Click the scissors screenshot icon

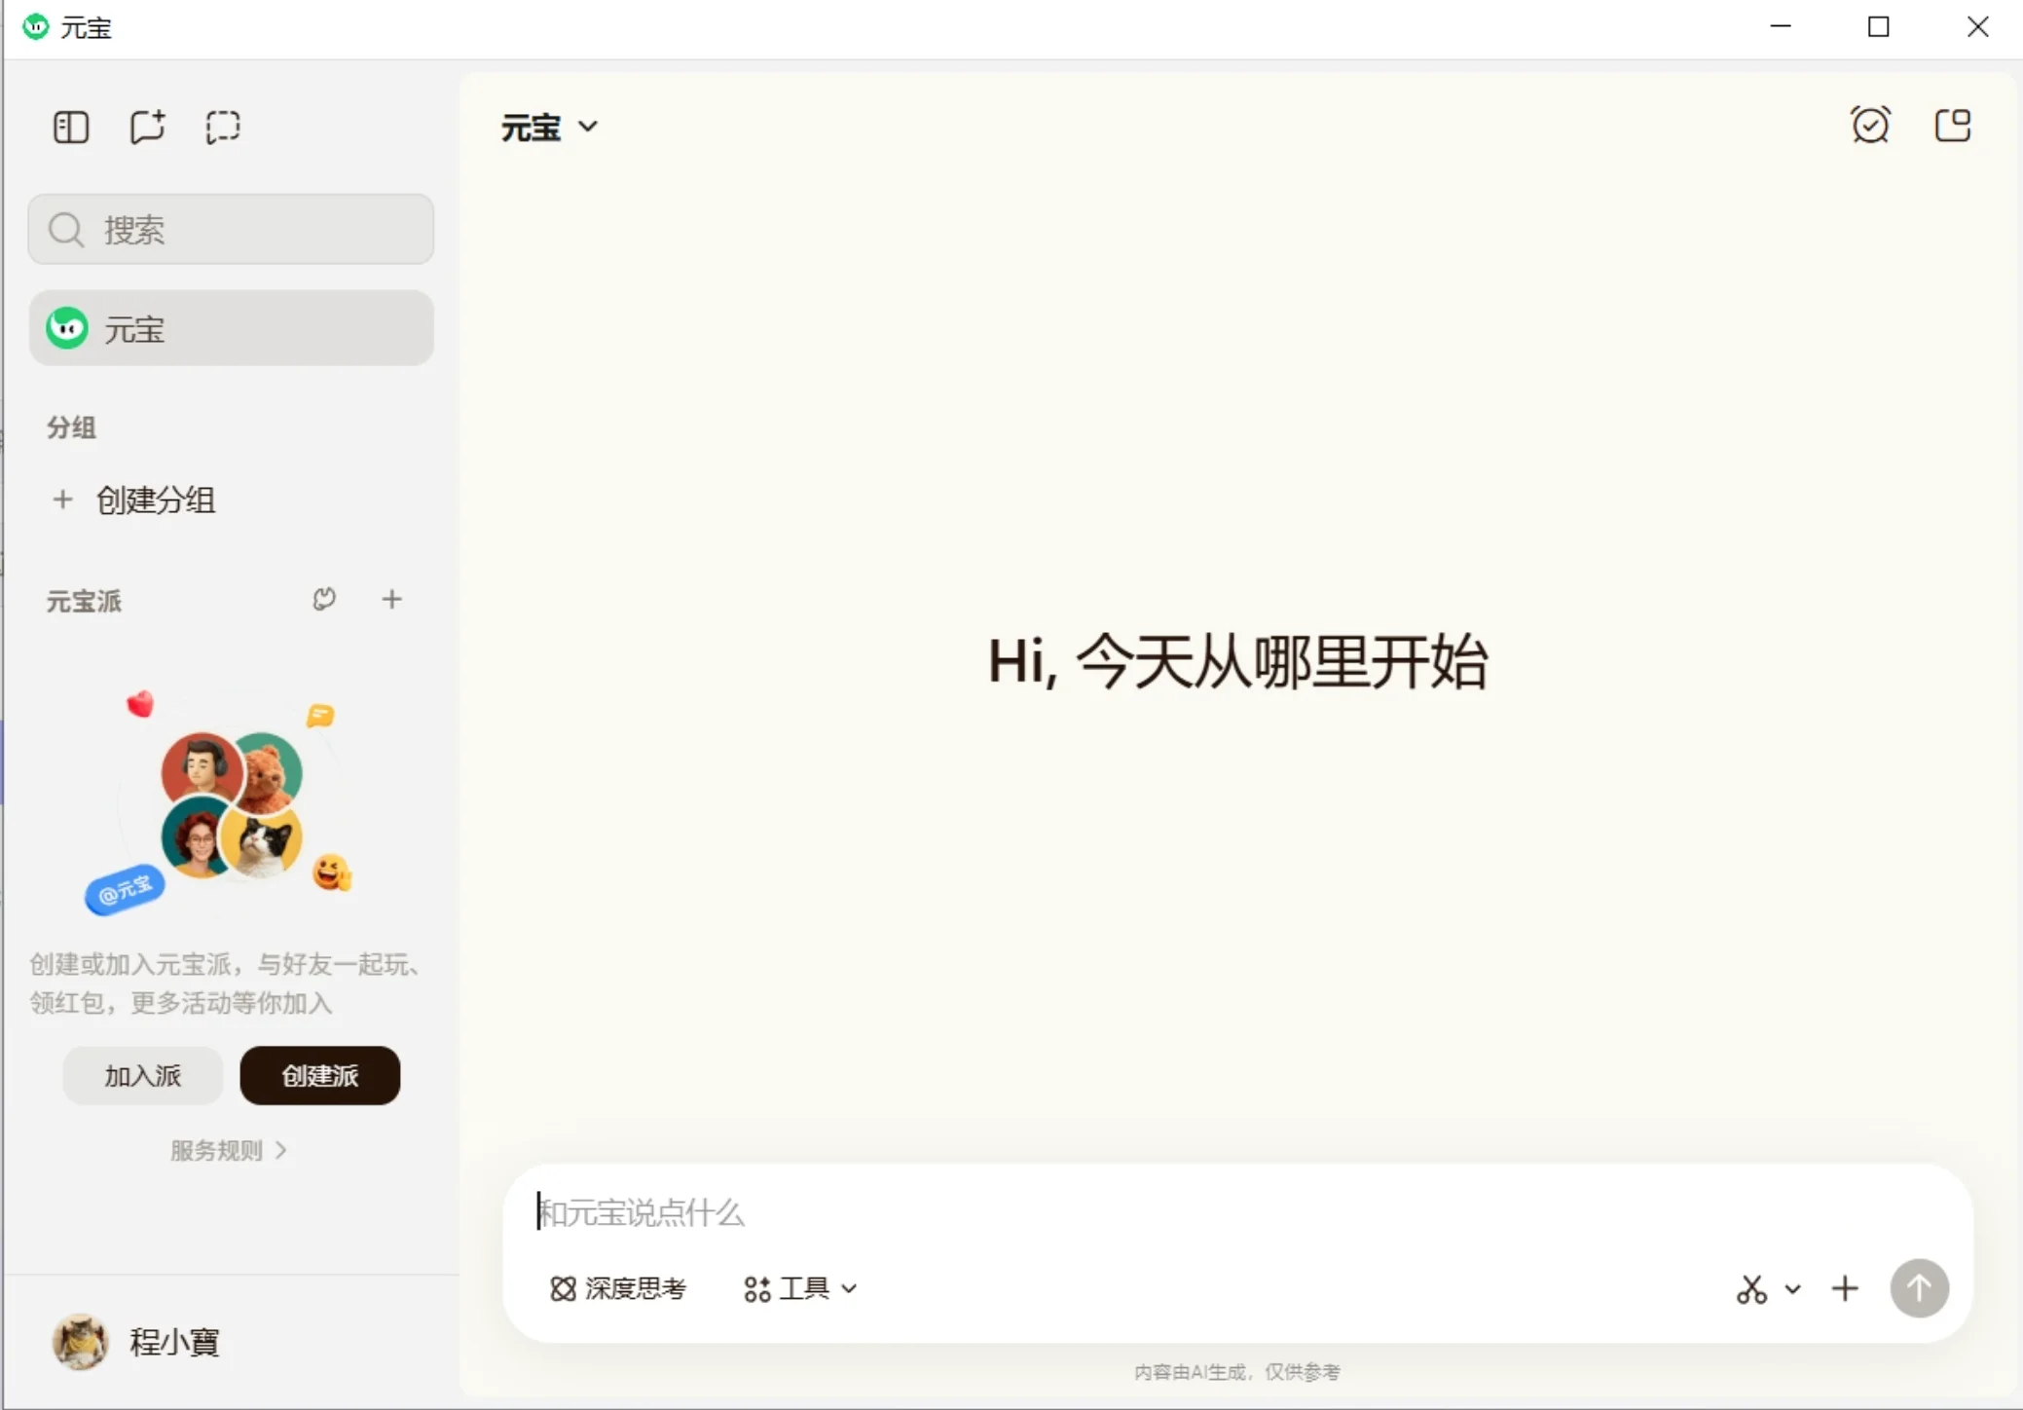click(x=1751, y=1289)
